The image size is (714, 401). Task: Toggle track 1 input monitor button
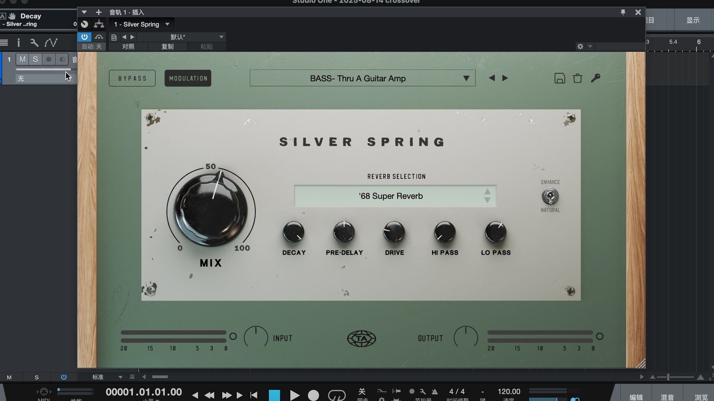point(62,59)
